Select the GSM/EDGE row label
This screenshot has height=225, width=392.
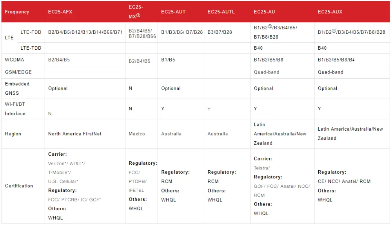click(18, 72)
